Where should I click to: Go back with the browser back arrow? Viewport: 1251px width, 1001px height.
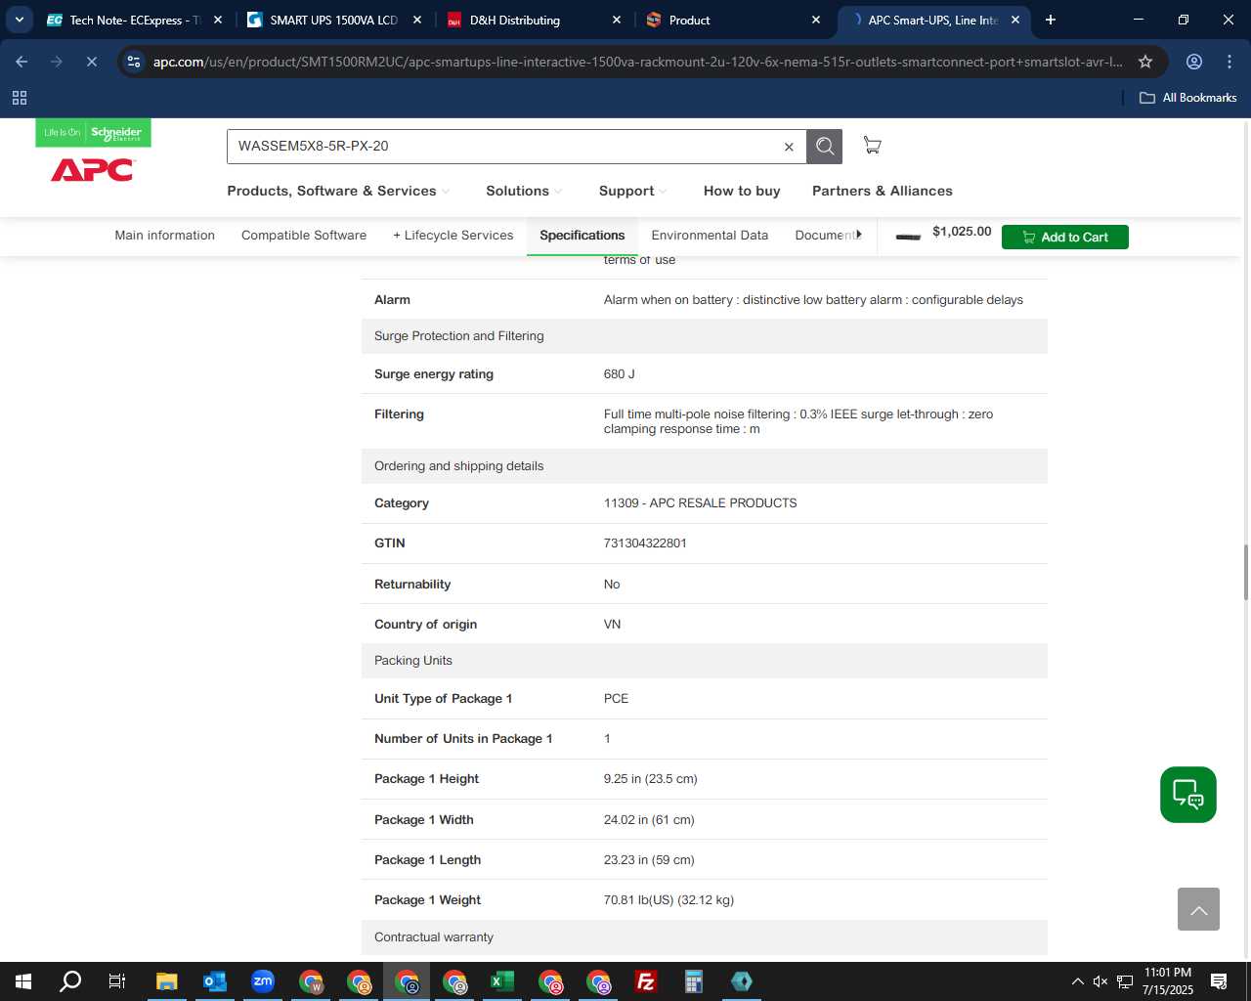click(x=22, y=62)
